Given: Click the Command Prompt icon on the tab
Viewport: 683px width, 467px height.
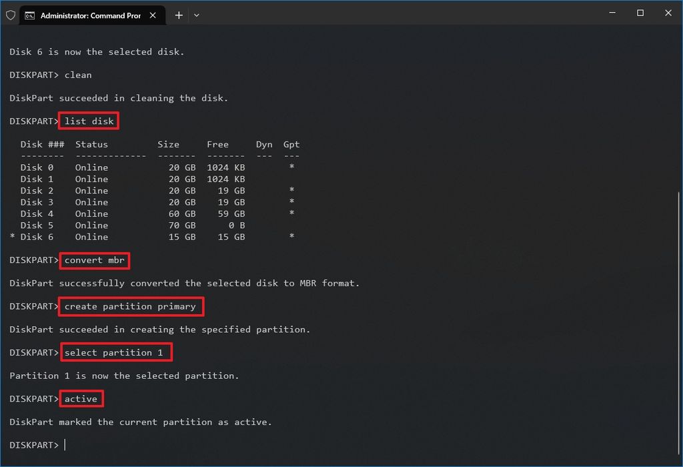Looking at the screenshot, I should tap(29, 15).
